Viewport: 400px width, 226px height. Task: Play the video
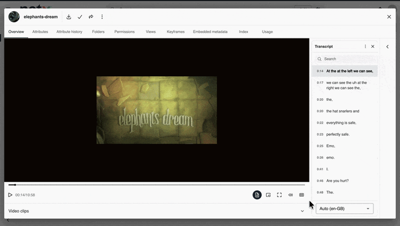10,195
